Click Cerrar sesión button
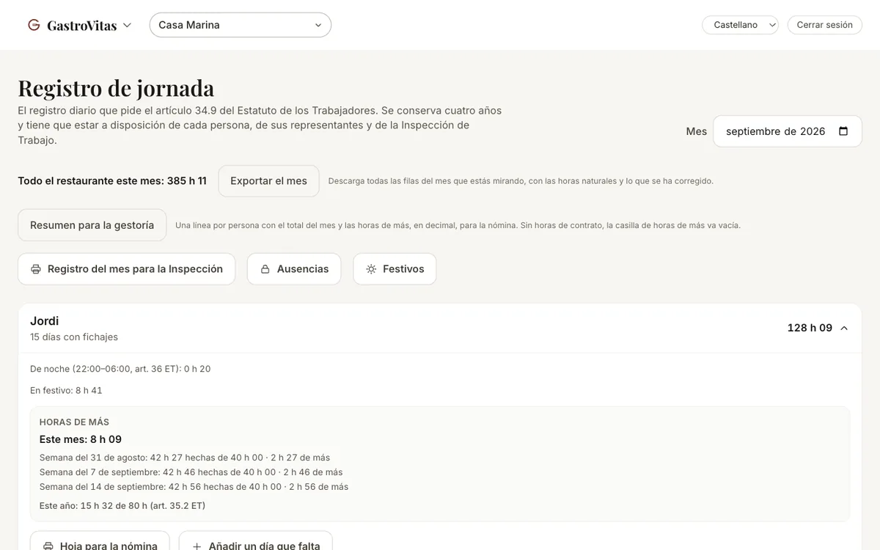 coord(824,25)
